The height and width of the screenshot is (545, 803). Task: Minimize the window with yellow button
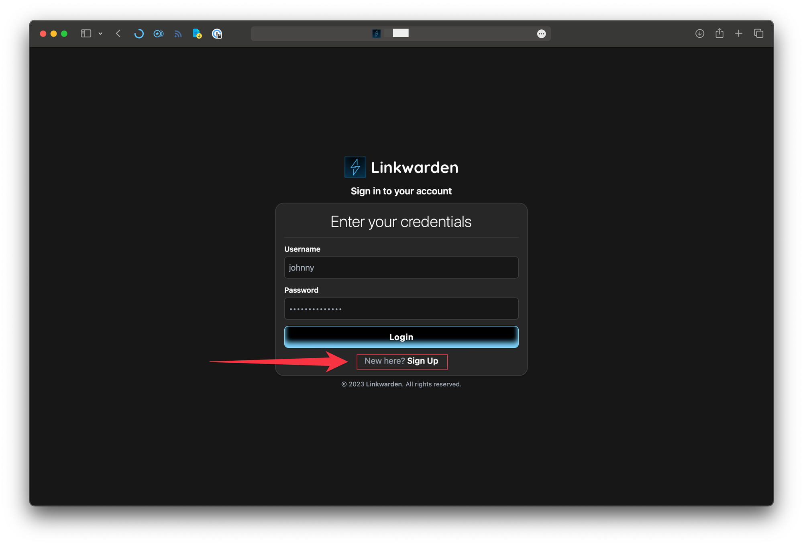pyautogui.click(x=54, y=34)
